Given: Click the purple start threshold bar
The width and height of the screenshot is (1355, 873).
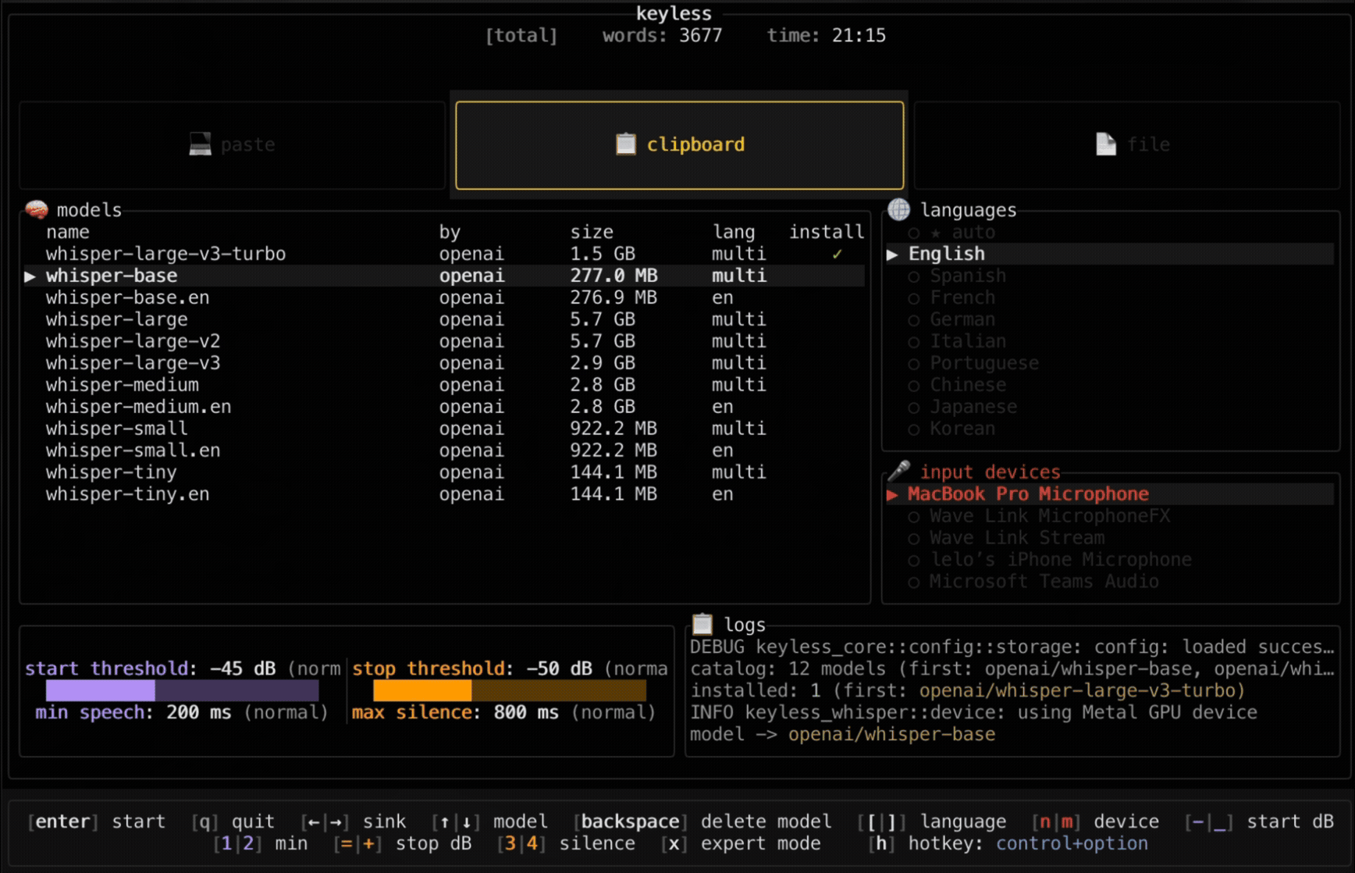Looking at the screenshot, I should click(x=182, y=690).
